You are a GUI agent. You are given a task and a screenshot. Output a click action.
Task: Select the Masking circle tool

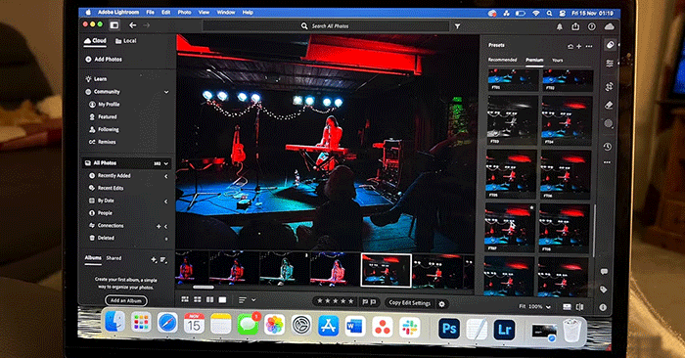pos(608,124)
